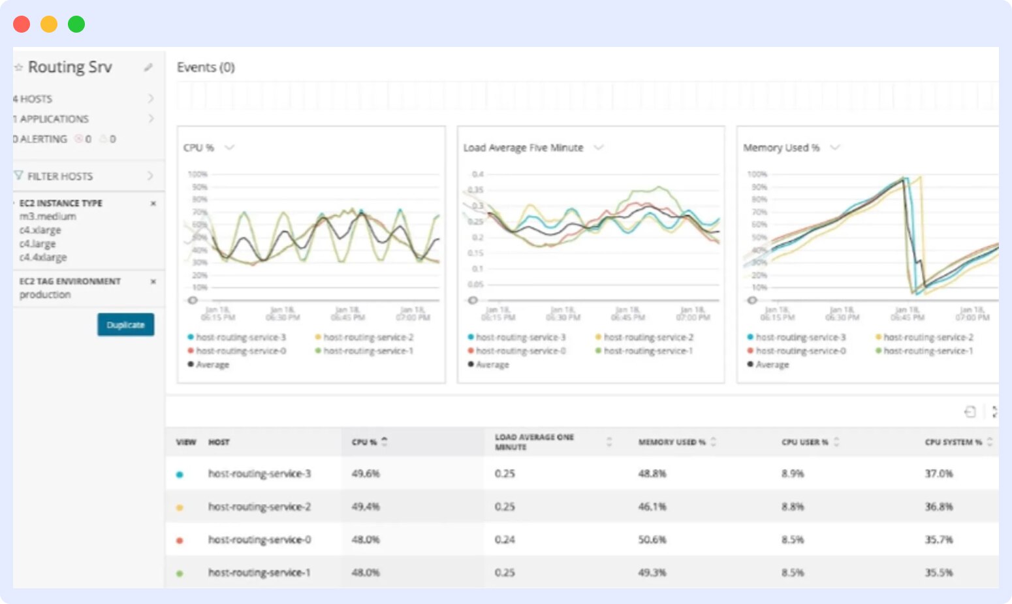Open host-routing-service-3 from the table

[259, 473]
